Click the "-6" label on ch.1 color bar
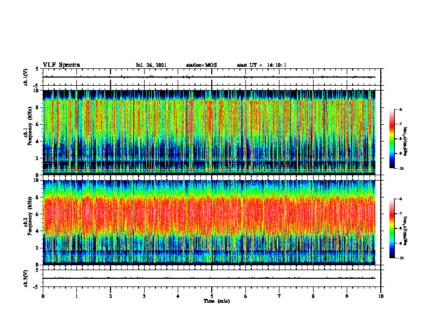The width and height of the screenshot is (429, 332). pyautogui.click(x=400, y=110)
